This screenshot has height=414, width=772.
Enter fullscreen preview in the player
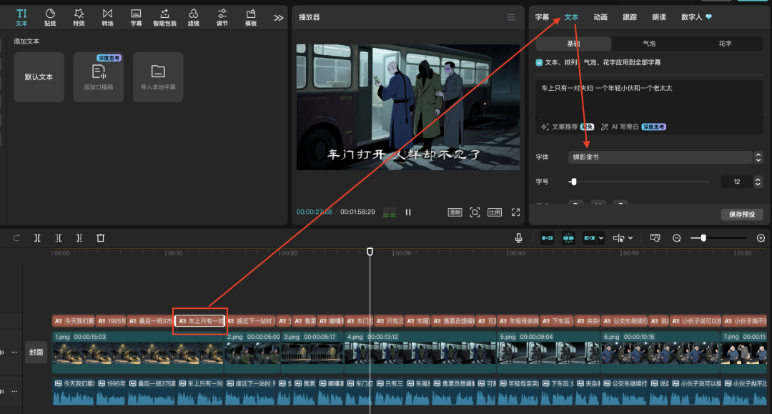tap(515, 212)
